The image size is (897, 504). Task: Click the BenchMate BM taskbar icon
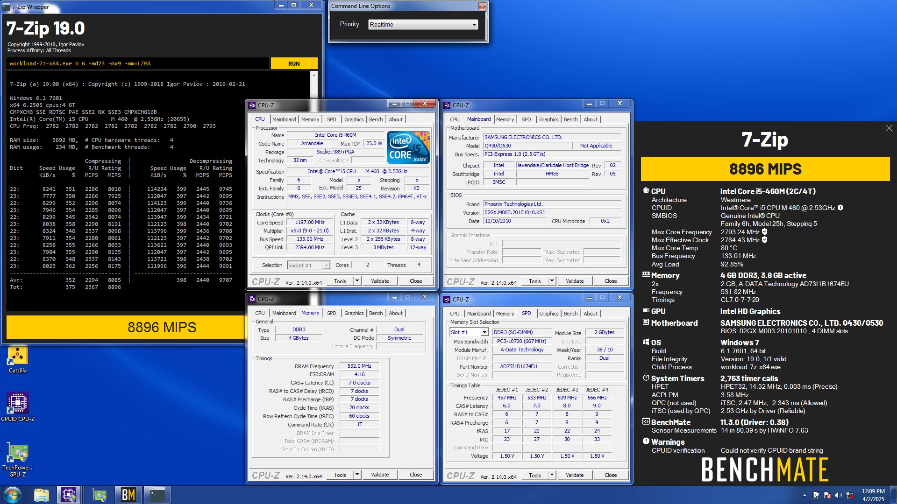[x=128, y=495]
